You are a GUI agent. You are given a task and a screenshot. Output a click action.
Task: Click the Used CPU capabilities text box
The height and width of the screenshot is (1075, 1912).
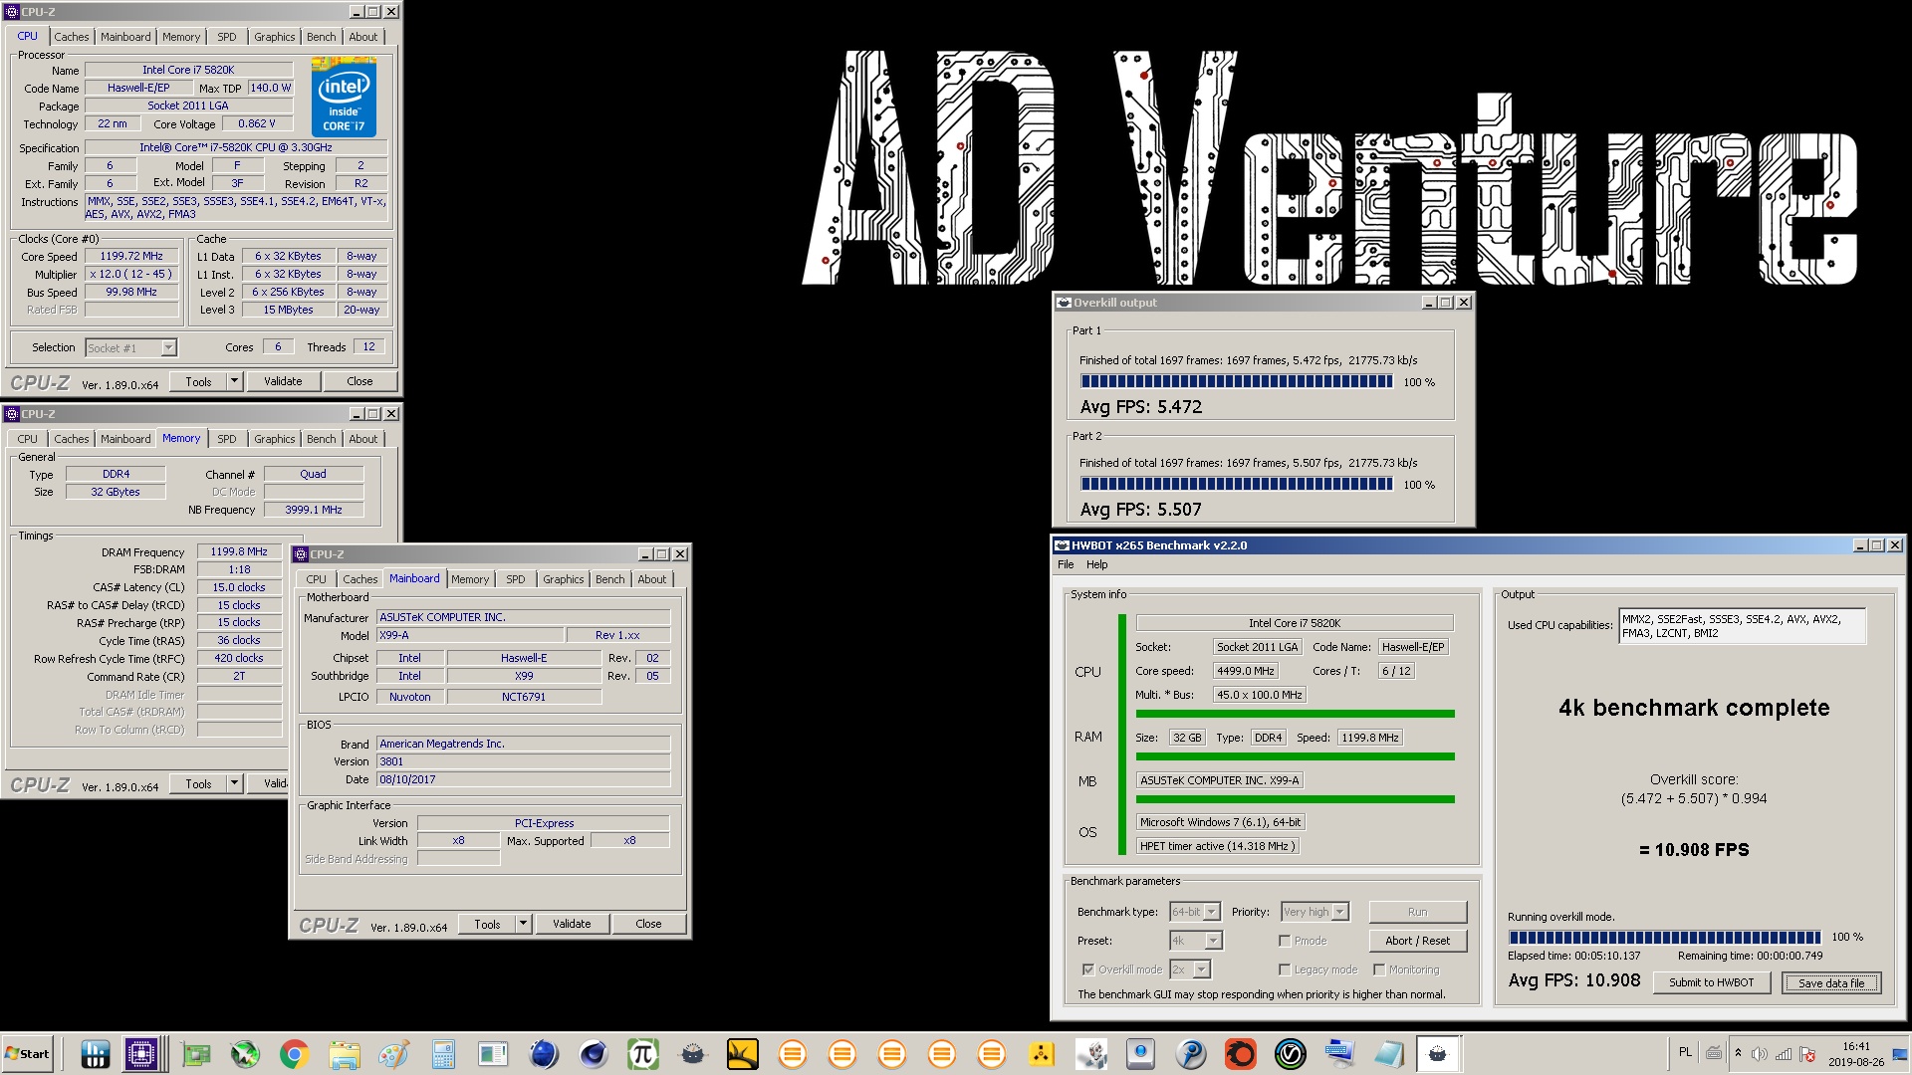pyautogui.click(x=1742, y=626)
